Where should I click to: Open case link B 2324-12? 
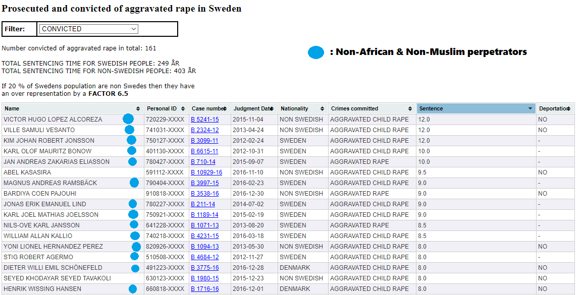pos(204,130)
